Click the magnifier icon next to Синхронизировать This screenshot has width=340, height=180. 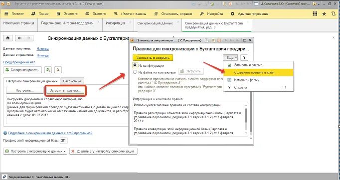coord(58,70)
